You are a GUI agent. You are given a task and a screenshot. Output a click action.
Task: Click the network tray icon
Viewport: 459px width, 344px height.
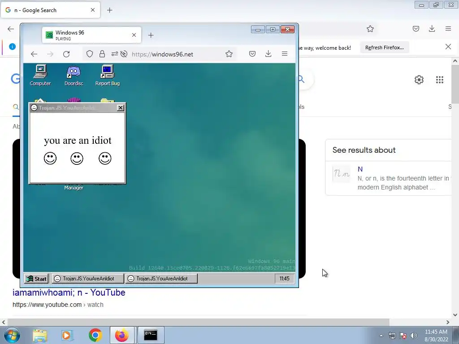coord(392,335)
